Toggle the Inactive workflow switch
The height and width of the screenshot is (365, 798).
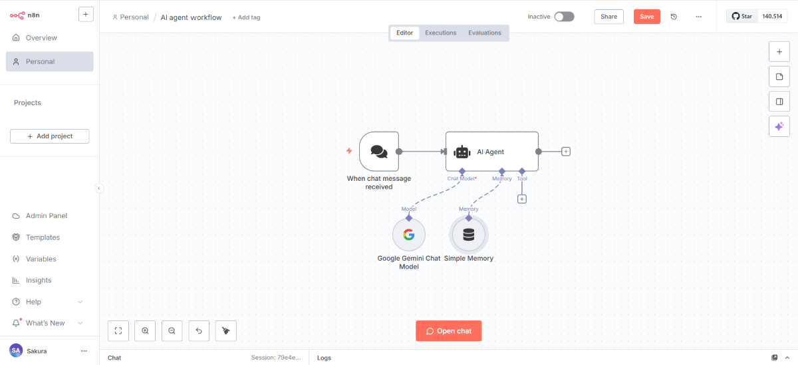click(x=564, y=17)
